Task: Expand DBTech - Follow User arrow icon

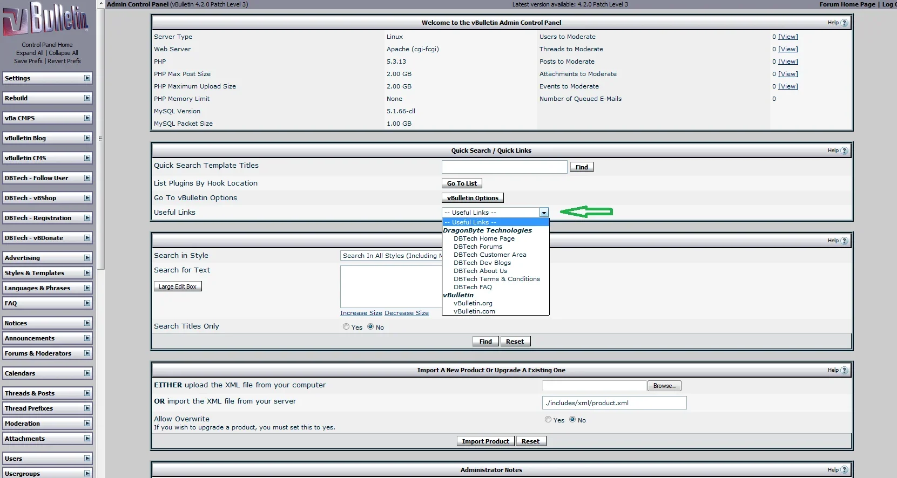Action: tap(87, 178)
